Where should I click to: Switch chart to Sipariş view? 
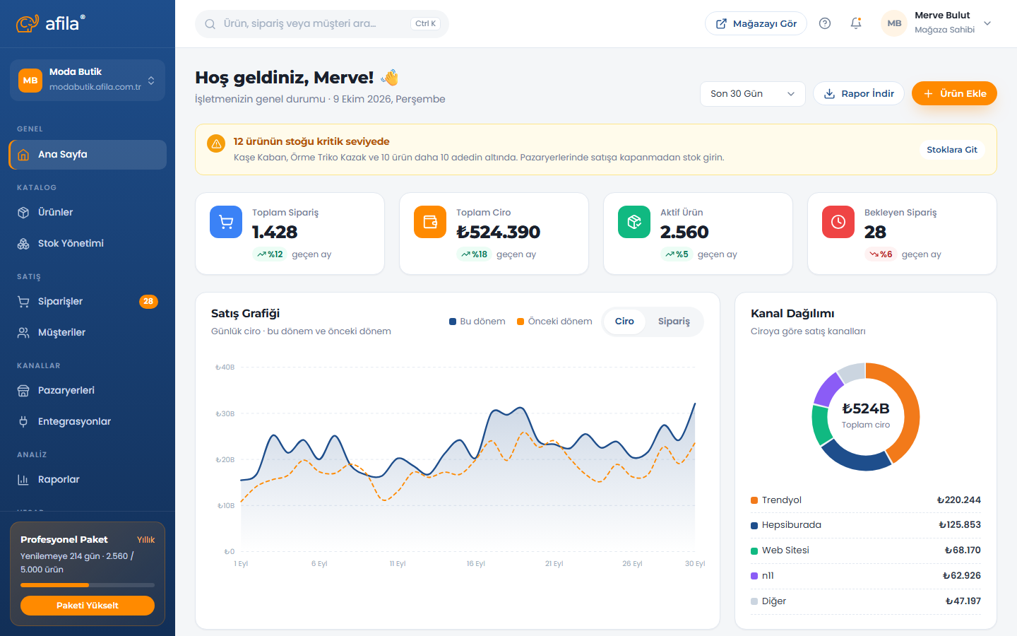674,321
